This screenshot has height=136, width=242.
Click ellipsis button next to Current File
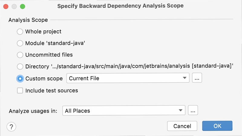pos(197,78)
